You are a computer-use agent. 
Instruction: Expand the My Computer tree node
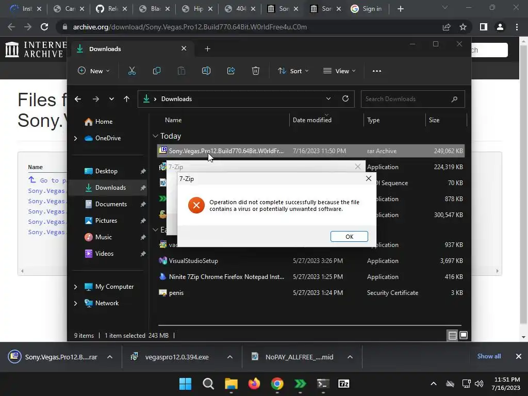point(75,287)
